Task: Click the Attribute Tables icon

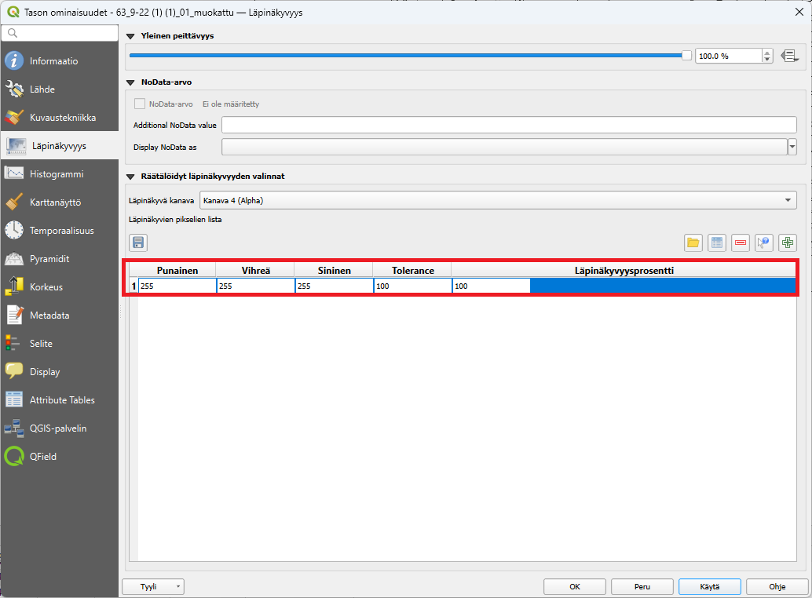Action: coord(14,400)
